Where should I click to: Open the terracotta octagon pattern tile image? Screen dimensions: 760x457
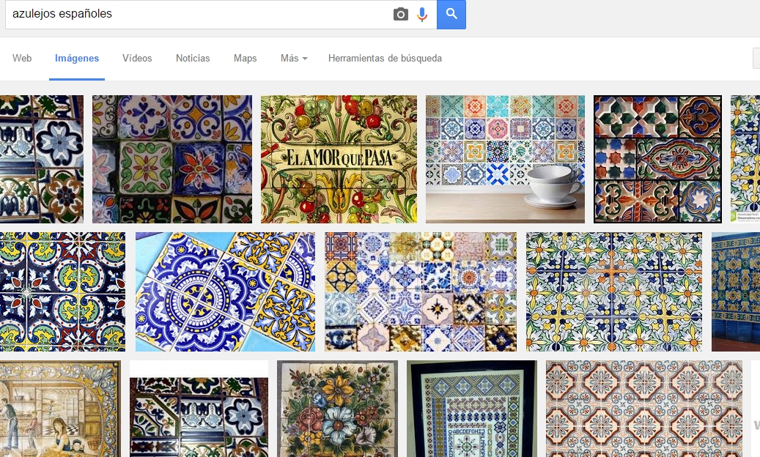pyautogui.click(x=644, y=409)
